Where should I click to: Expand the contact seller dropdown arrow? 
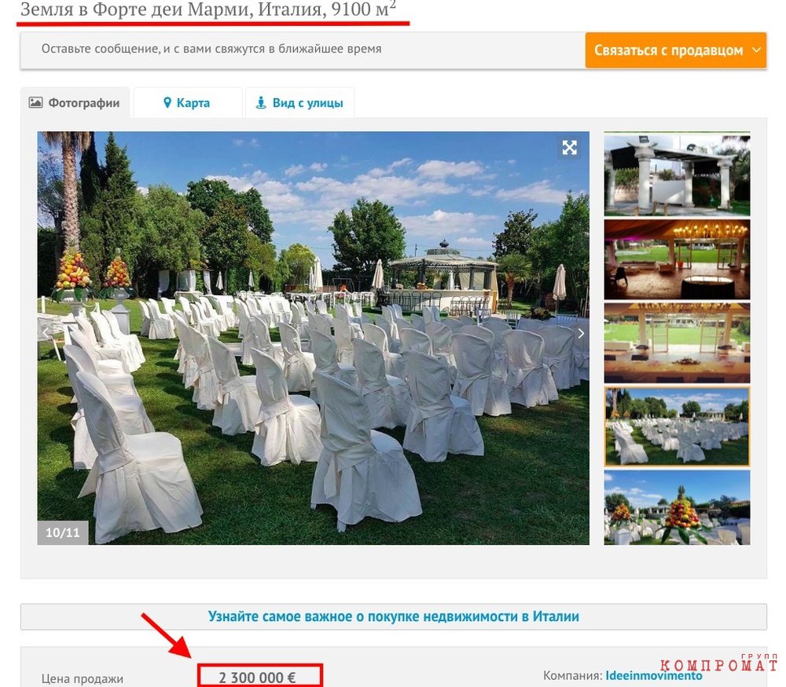(x=756, y=50)
